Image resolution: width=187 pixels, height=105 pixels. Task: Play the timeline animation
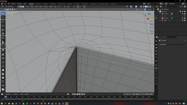[80, 94]
